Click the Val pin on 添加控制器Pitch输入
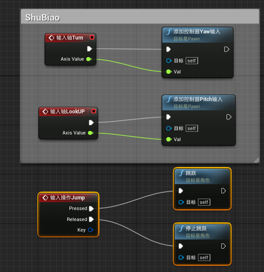The height and width of the screenshot is (272, 264). click(169, 139)
